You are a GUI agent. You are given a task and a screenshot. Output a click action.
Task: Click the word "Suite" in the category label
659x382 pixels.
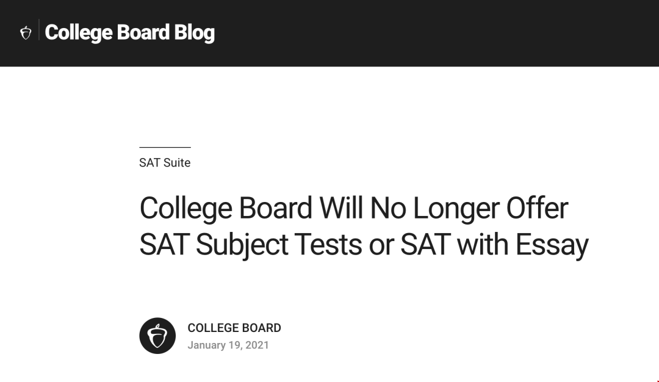177,163
